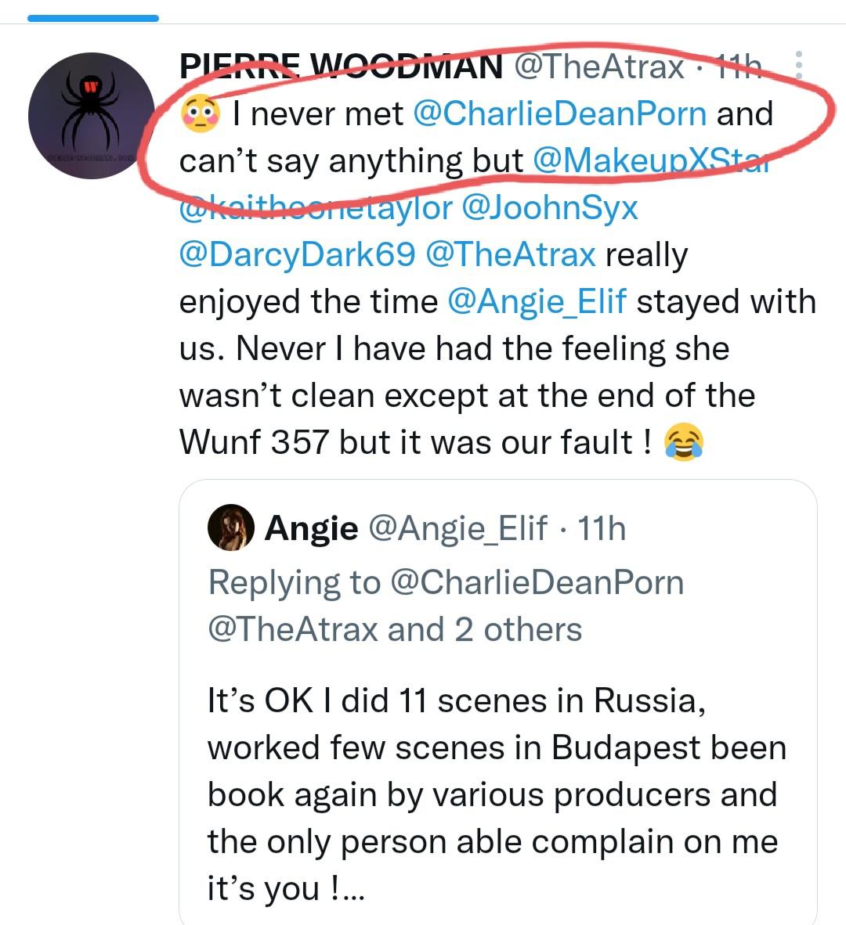Open the @CharlieDeanPorn mention in tweet body

pyautogui.click(x=559, y=114)
